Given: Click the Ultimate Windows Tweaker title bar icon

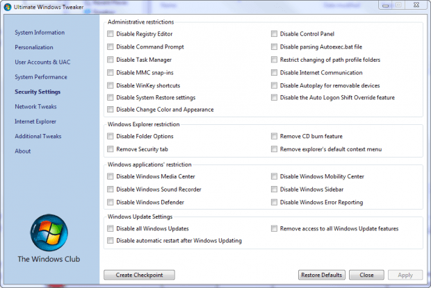Looking at the screenshot, I should (8, 7).
